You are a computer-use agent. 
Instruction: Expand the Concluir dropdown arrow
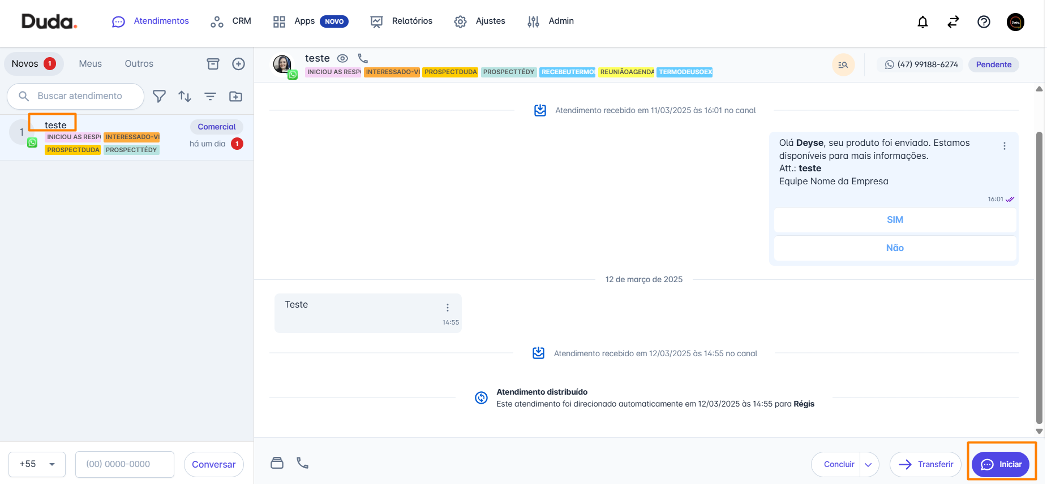(868, 465)
